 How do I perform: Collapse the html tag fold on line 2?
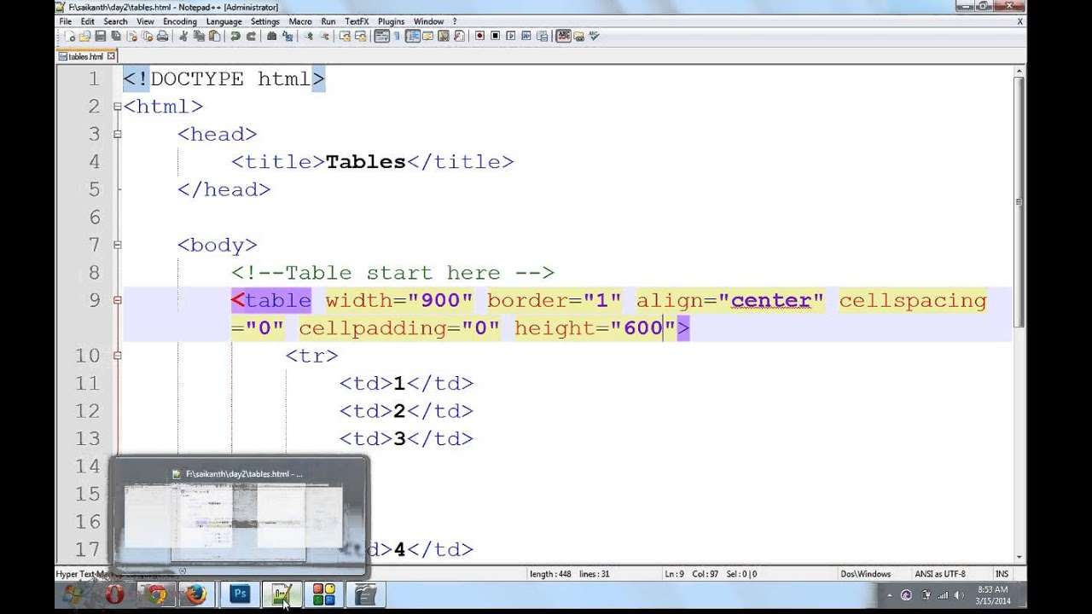(117, 107)
